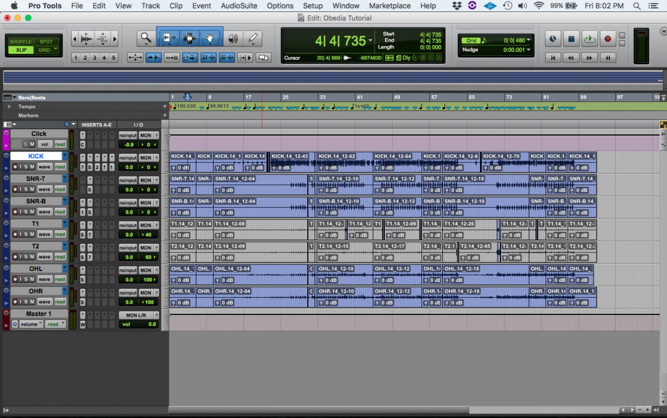Mute the SNR-T track
The height and width of the screenshot is (418, 667).
tap(31, 189)
